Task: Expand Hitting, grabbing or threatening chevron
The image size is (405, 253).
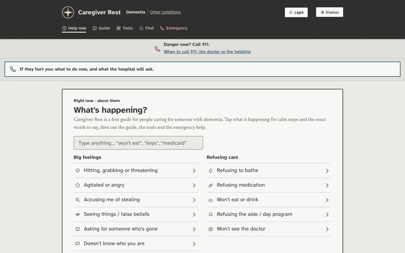Action: (x=194, y=171)
